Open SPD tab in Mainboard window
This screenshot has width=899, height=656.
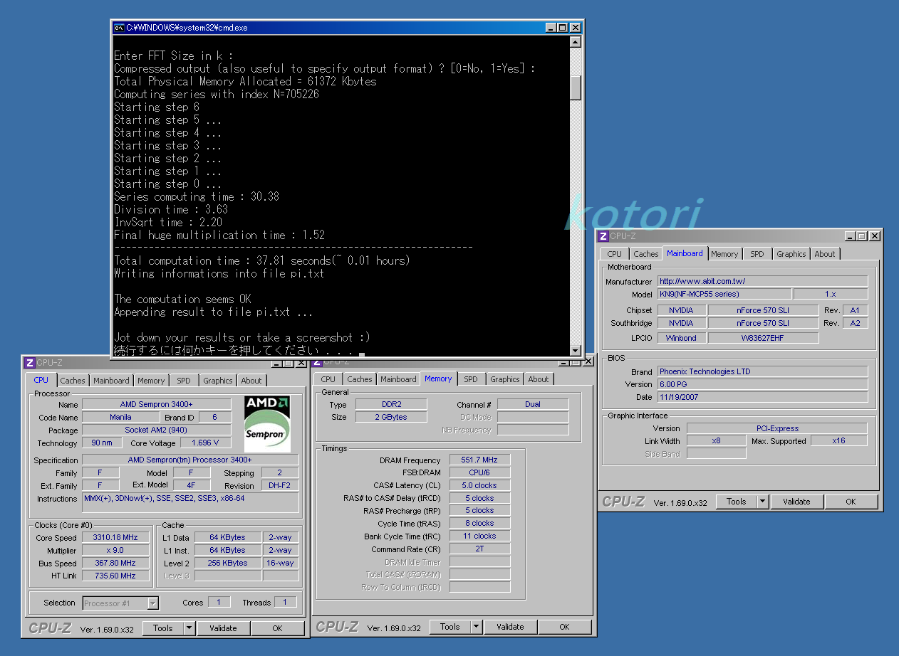(757, 254)
